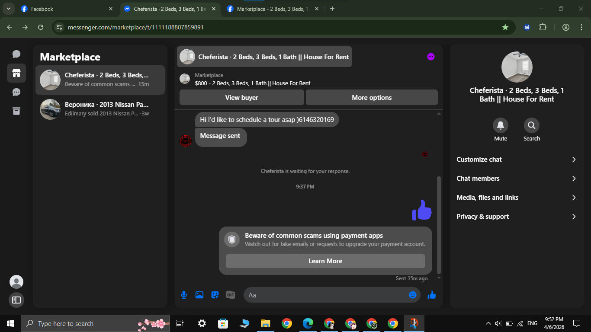Open the Chrome profile icon

pyautogui.click(x=566, y=27)
